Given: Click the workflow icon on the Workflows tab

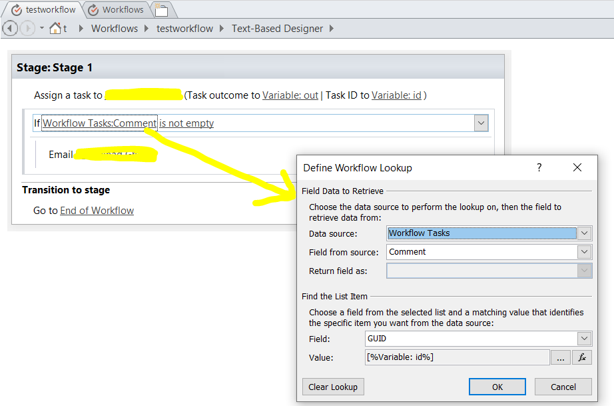Looking at the screenshot, I should tap(95, 10).
